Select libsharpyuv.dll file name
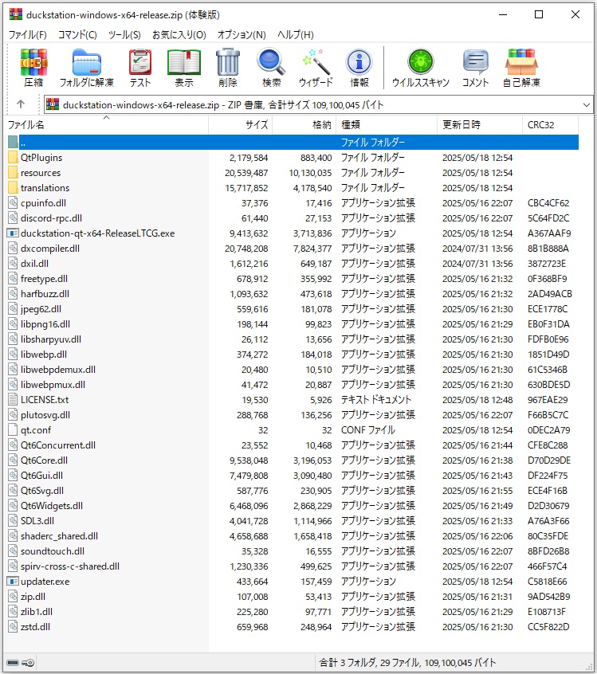This screenshot has width=597, height=674. [51, 339]
